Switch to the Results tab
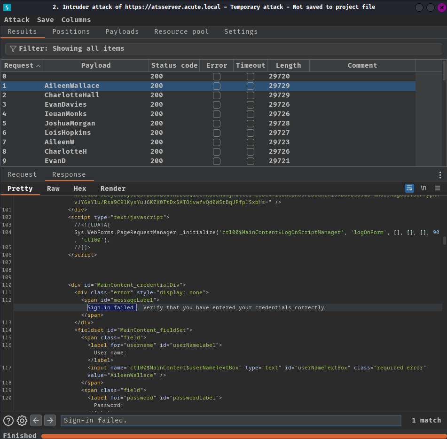Image resolution: width=447 pixels, height=439 pixels. click(22, 31)
